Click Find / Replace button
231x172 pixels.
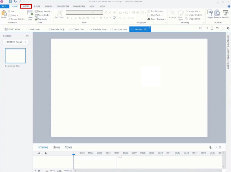point(157,19)
